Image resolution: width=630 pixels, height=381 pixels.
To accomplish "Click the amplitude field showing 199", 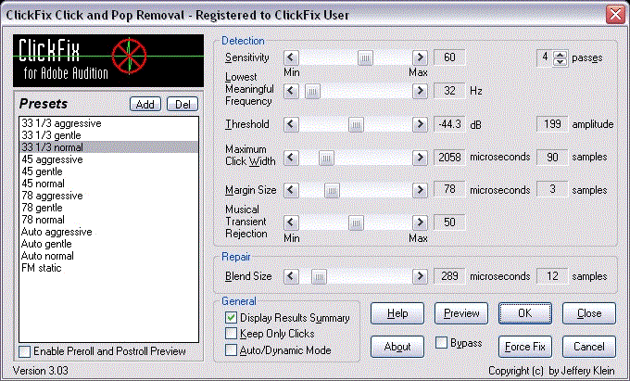I will click(552, 124).
